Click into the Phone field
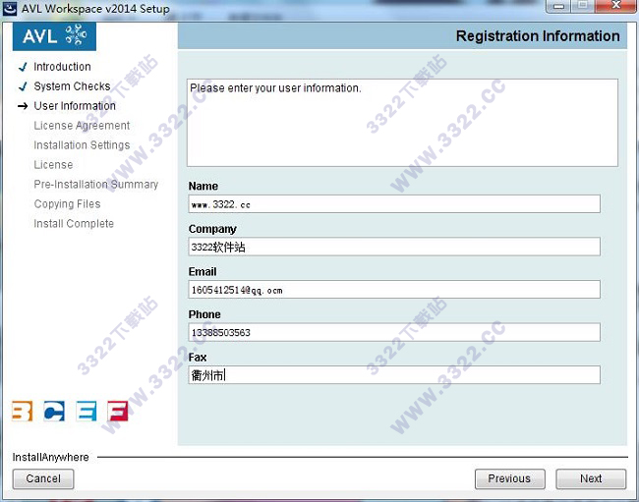 pos(394,332)
